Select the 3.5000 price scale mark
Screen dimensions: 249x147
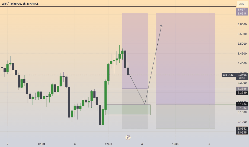tap(242, 44)
